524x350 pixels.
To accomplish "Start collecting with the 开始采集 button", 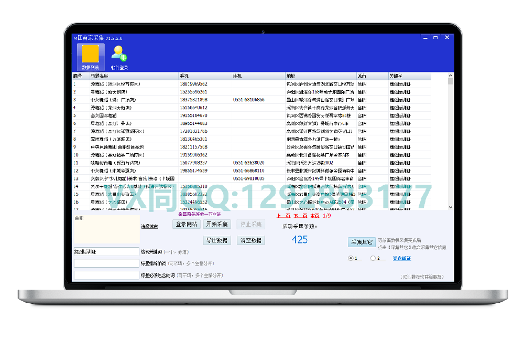I will pos(217,224).
